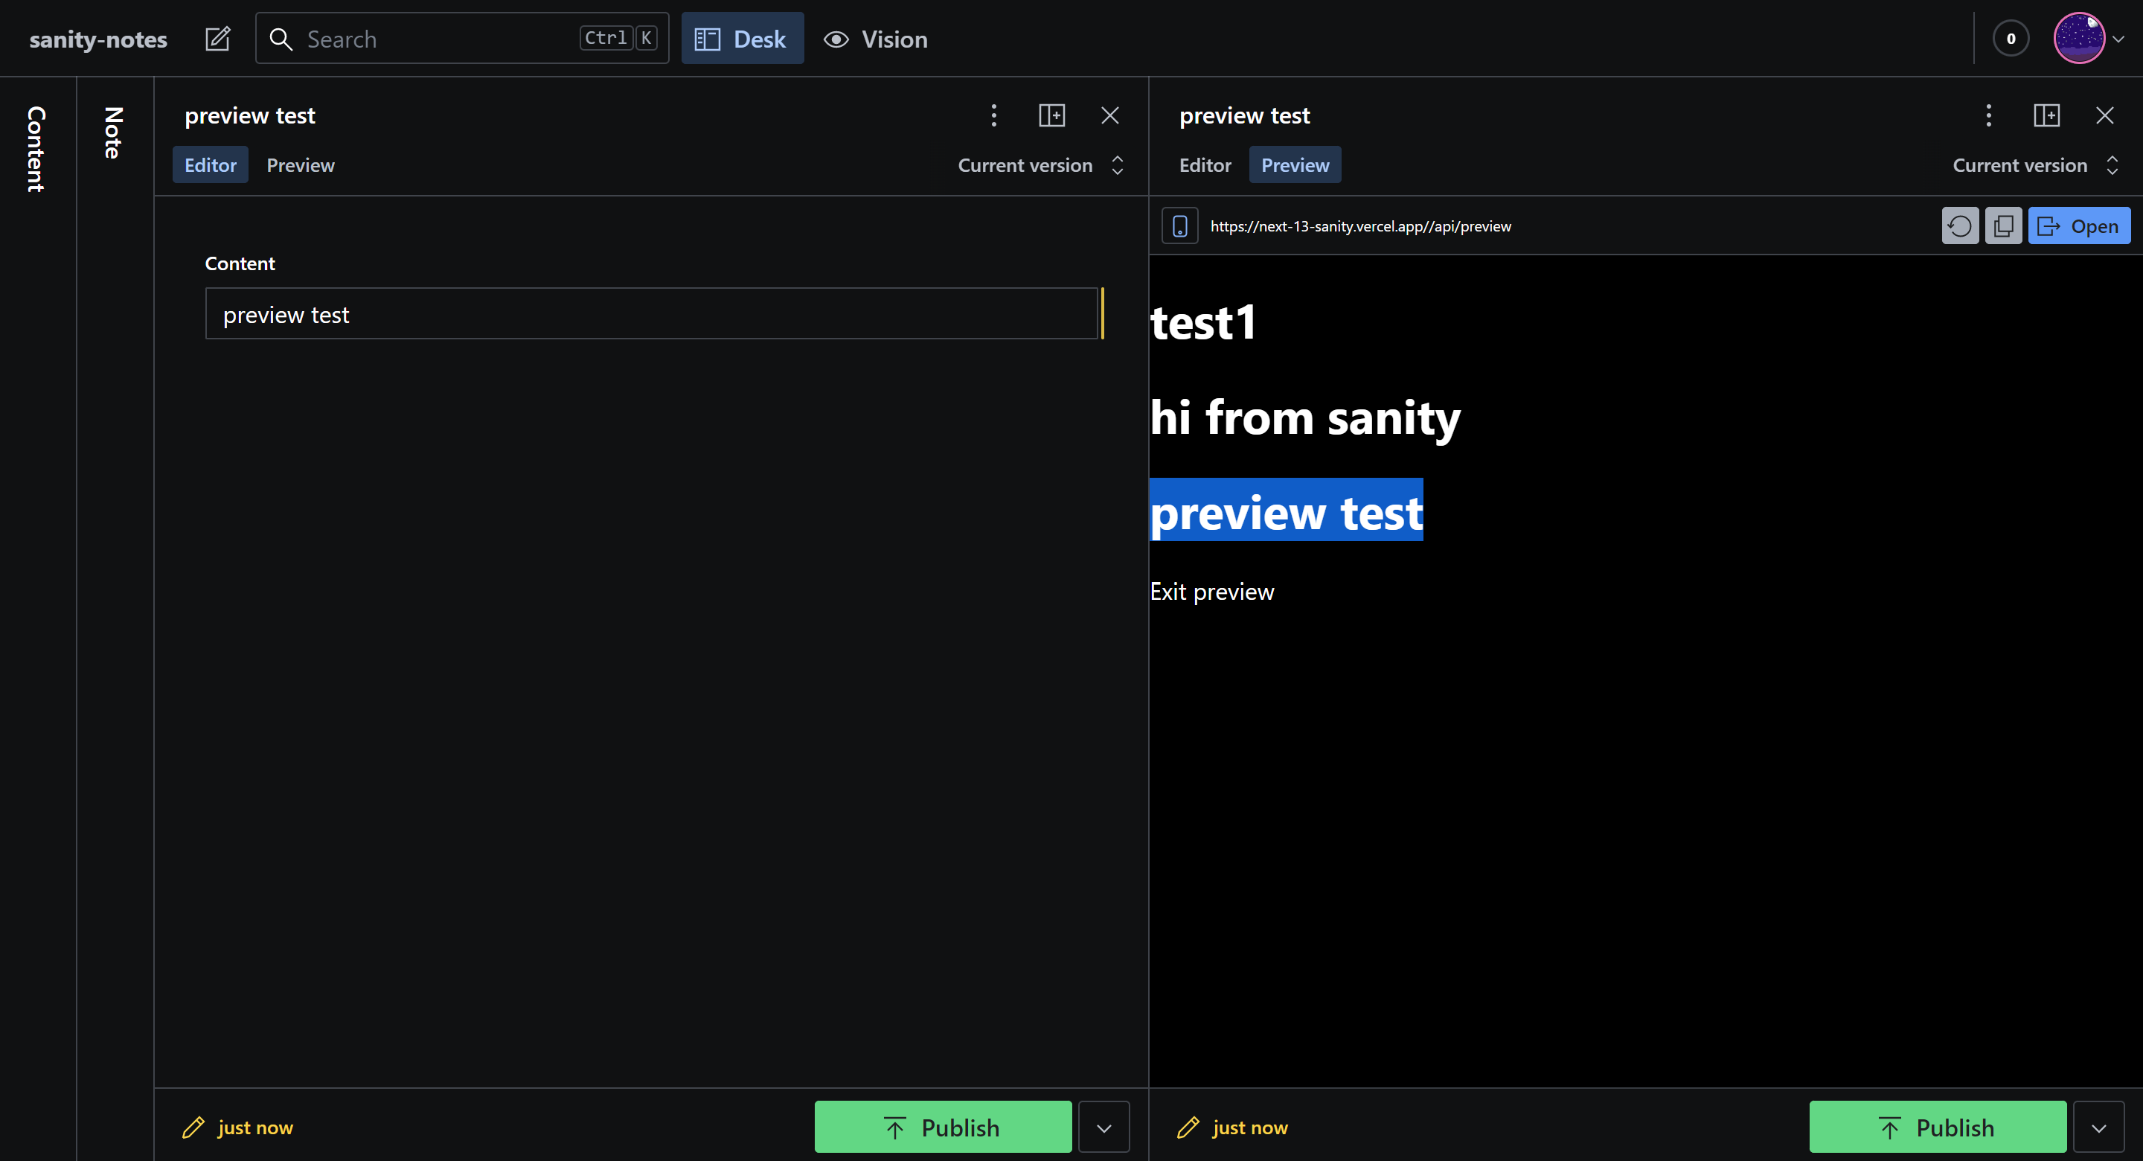Switch right pane to Editor tab
Image resolution: width=2143 pixels, height=1161 pixels.
tap(1205, 164)
